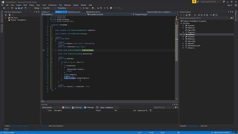238x134 pixels.
Task: Select Program.cs under Demo project
Action: click(192, 32)
